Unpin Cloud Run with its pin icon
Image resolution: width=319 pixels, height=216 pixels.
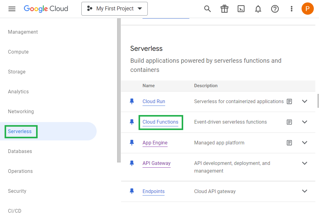(132, 101)
